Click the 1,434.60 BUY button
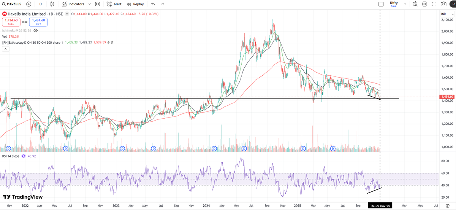The width and height of the screenshot is (456, 210). tap(38, 22)
